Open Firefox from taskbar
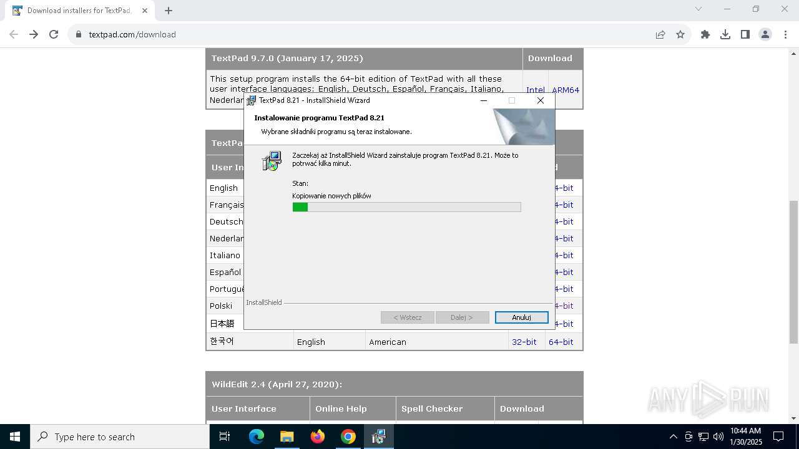This screenshot has height=449, width=799. click(x=318, y=437)
